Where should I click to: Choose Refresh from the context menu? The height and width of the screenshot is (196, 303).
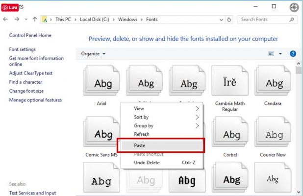[162, 134]
